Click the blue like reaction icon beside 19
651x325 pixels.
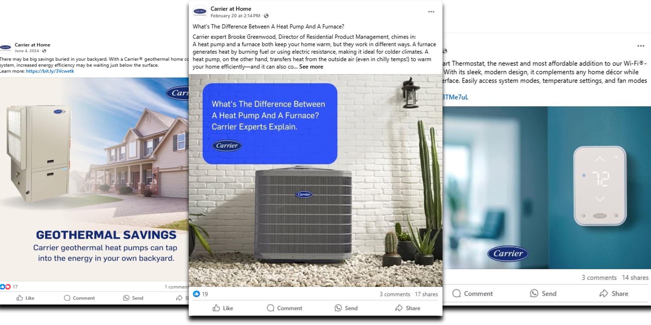click(x=196, y=294)
